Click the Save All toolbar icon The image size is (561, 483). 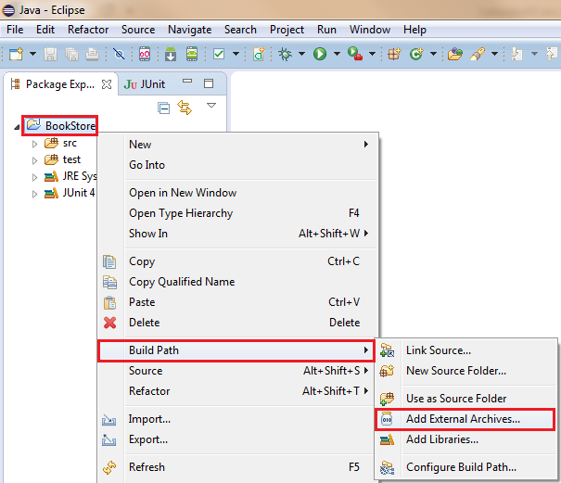coord(71,55)
